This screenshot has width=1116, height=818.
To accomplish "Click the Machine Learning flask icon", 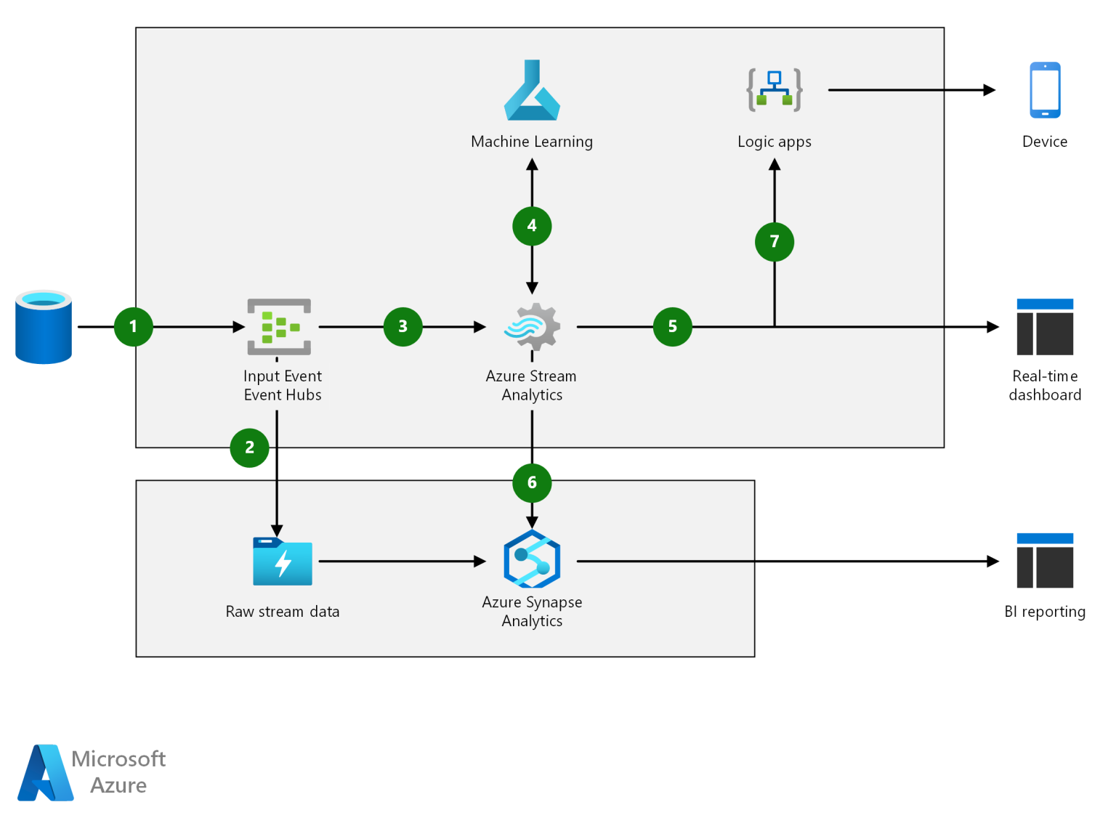I will point(532,92).
